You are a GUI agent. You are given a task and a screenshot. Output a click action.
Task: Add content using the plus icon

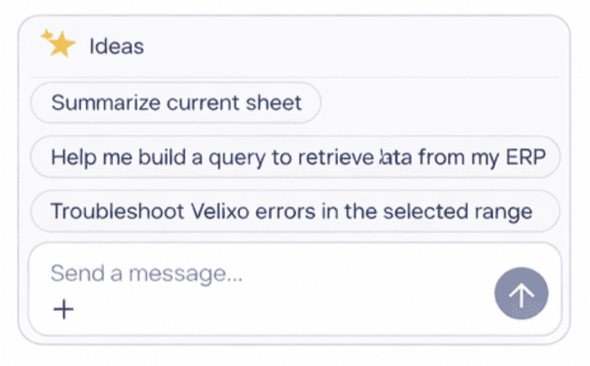click(x=64, y=309)
